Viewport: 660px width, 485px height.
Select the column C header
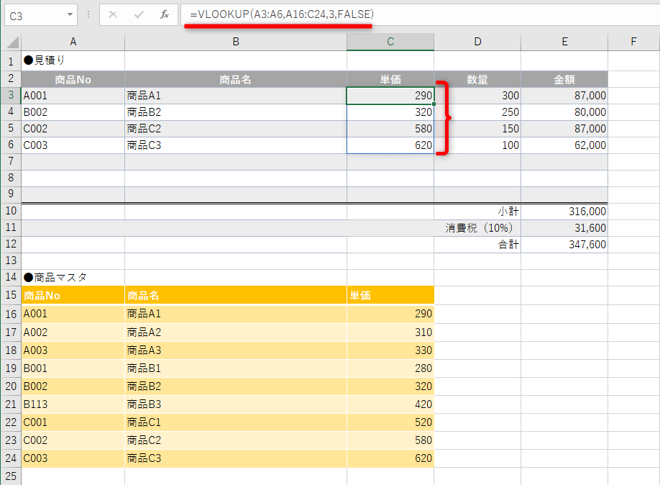(390, 42)
